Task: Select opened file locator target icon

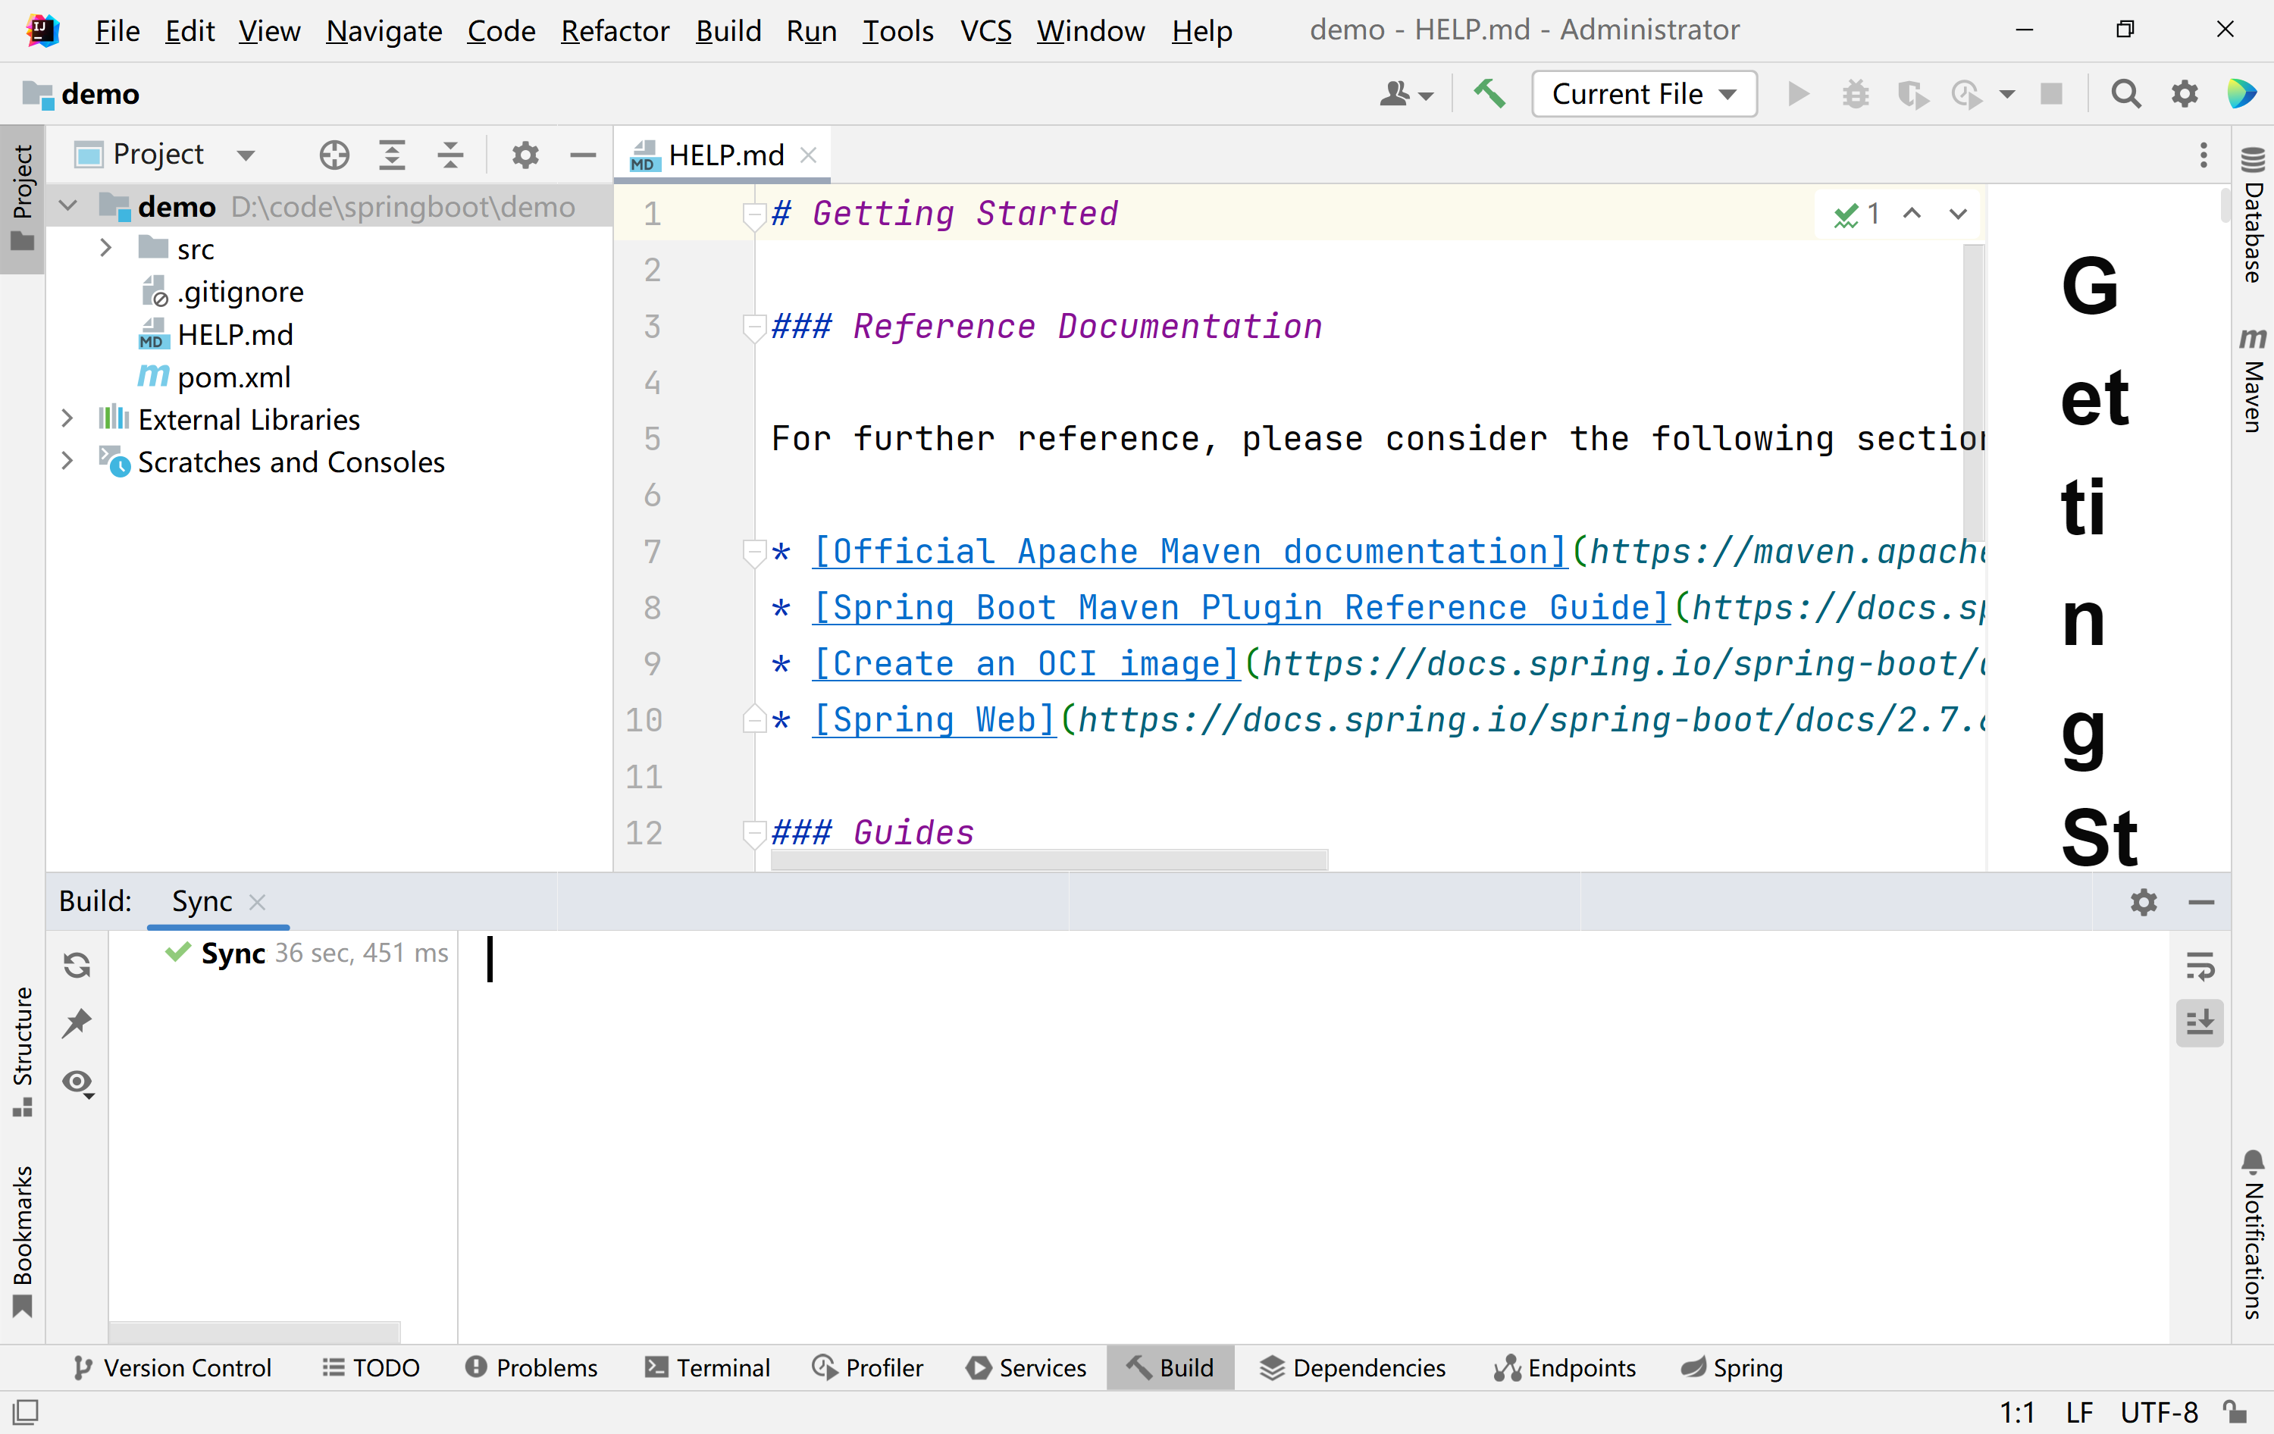Action: [x=334, y=155]
